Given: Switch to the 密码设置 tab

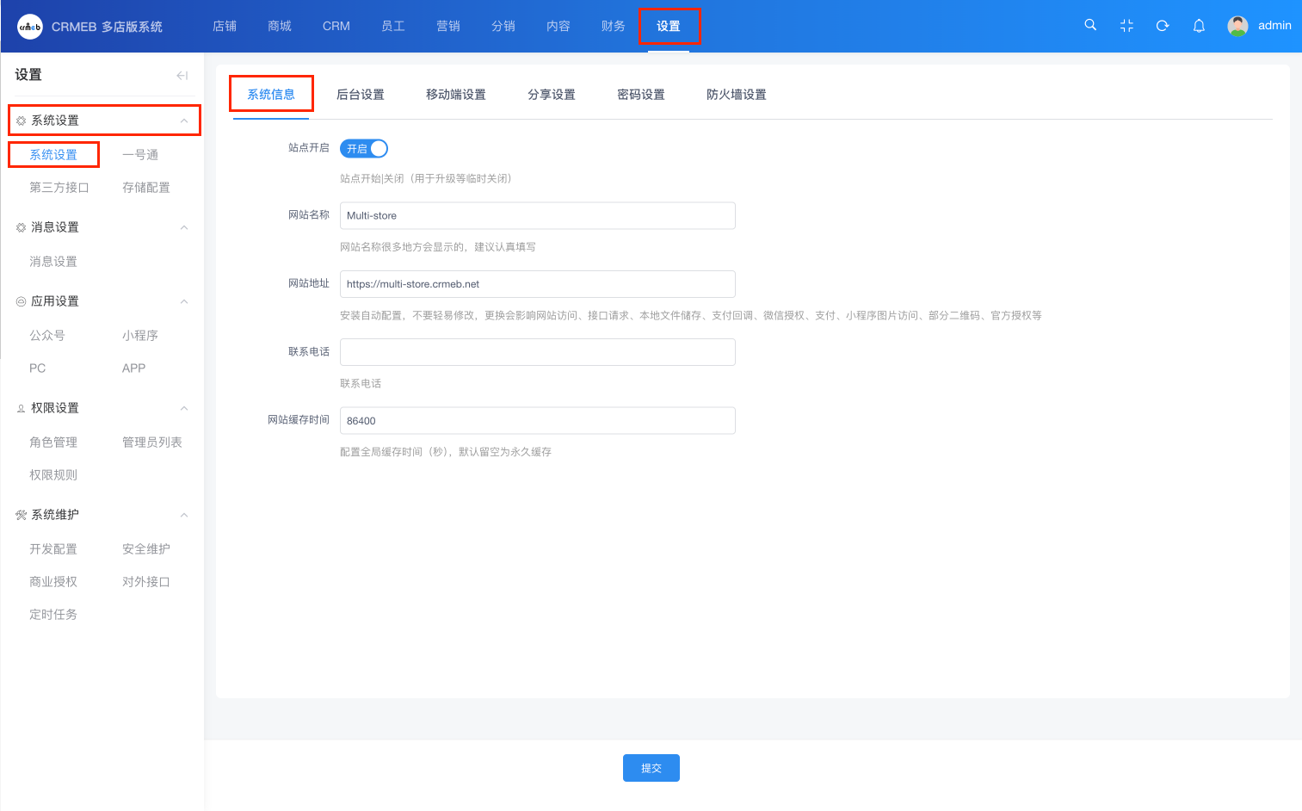Looking at the screenshot, I should tap(641, 95).
